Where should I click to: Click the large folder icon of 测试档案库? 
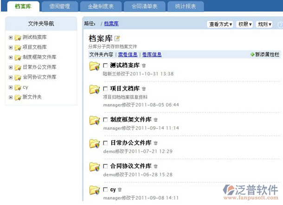click(x=94, y=66)
